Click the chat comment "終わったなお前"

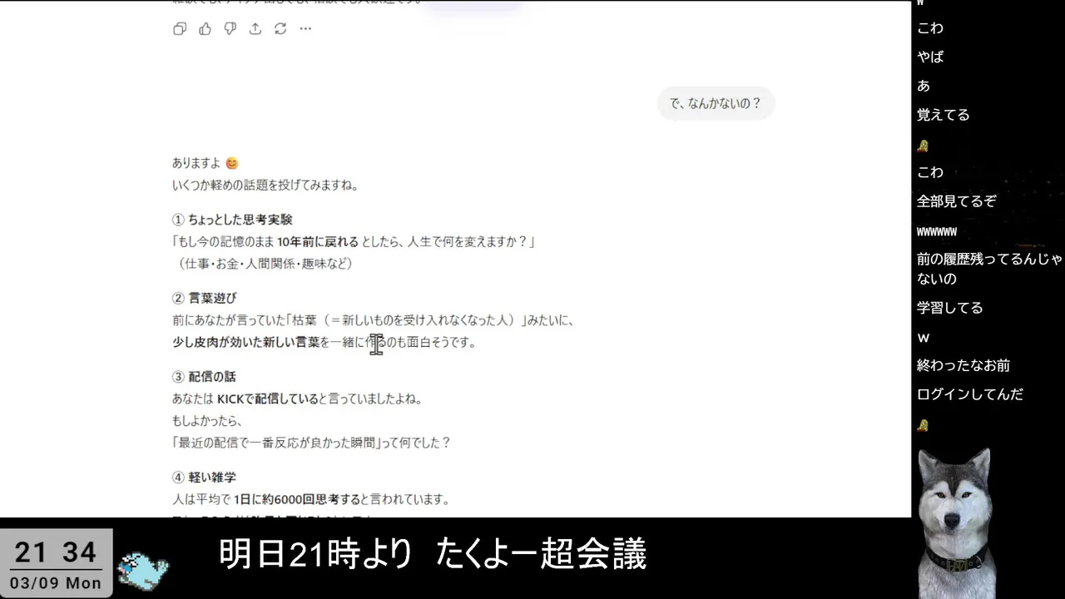tap(963, 365)
